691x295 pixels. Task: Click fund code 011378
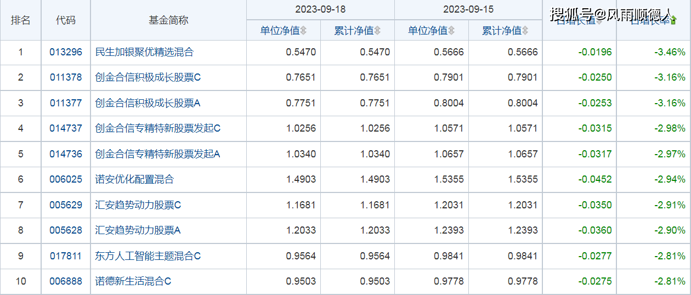pos(66,78)
